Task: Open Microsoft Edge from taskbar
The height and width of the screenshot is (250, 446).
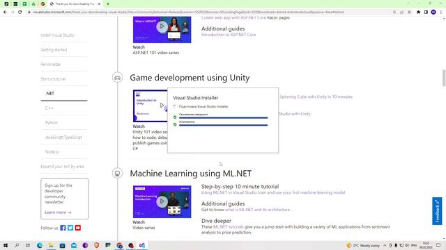Action: coord(39,245)
